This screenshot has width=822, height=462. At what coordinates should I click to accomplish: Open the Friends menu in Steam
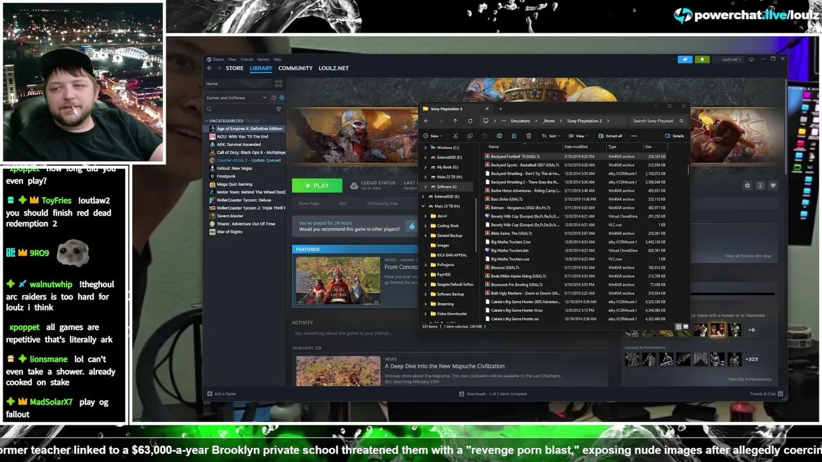[x=247, y=59]
